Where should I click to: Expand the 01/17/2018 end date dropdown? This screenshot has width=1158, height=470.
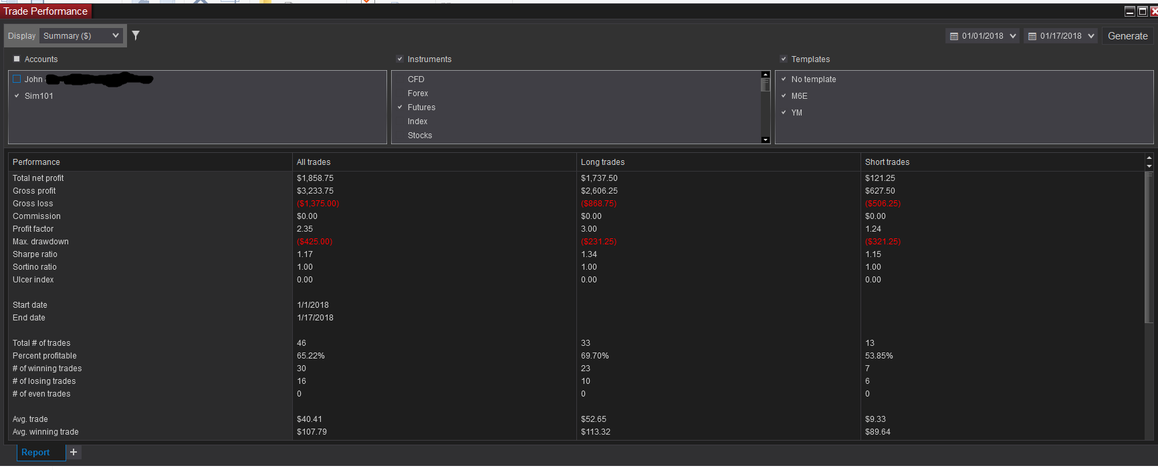1091,36
